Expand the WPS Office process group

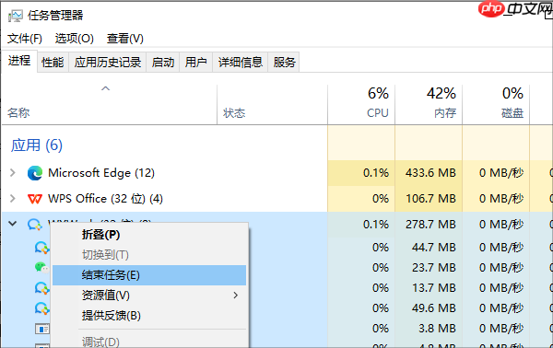click(13, 198)
